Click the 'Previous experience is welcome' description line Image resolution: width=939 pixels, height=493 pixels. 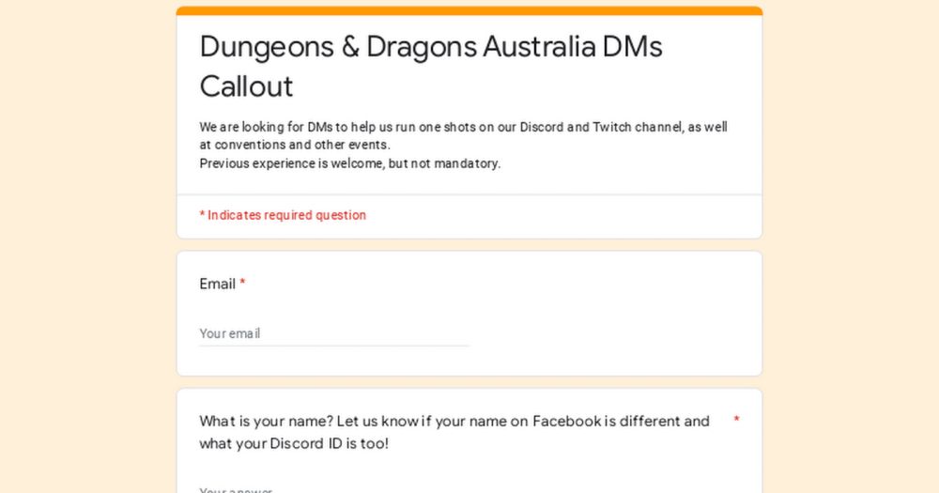(x=349, y=163)
